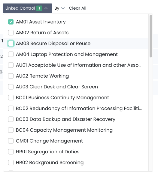Select AU01 Acceptable Use of Information option
This screenshot has width=158, height=178.
11,65
